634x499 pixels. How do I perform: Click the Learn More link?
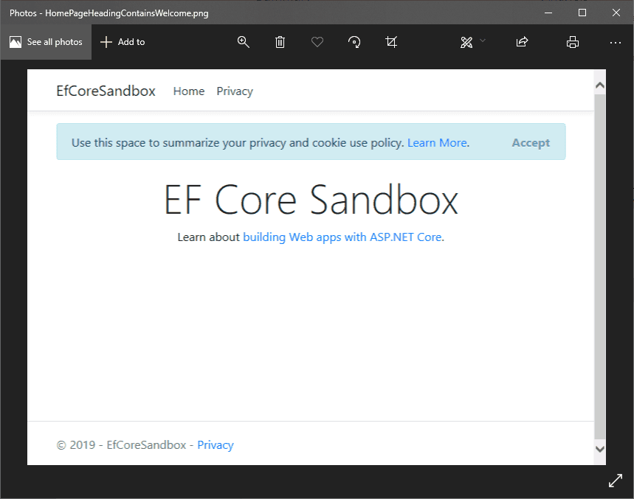(x=437, y=142)
